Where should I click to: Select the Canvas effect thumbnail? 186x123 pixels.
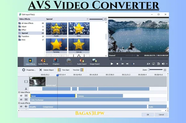coord(79,46)
